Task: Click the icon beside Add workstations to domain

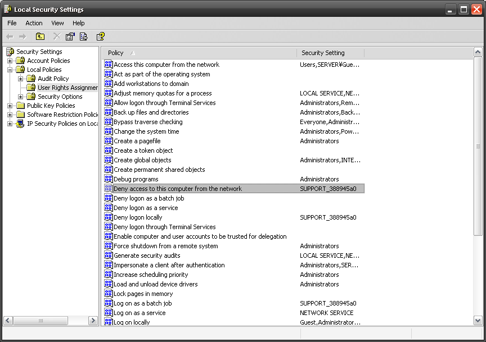Action: click(108, 83)
